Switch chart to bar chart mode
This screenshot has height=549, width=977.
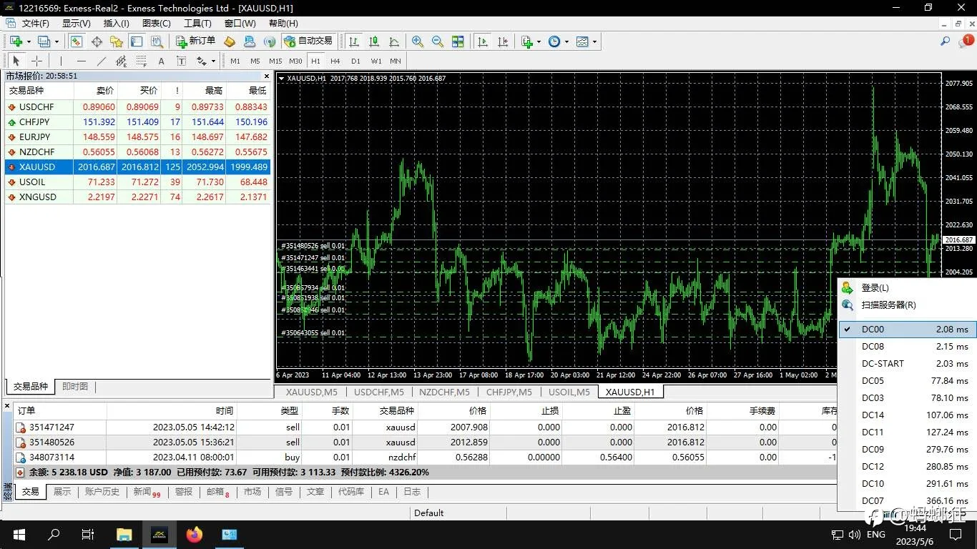pyautogui.click(x=354, y=41)
